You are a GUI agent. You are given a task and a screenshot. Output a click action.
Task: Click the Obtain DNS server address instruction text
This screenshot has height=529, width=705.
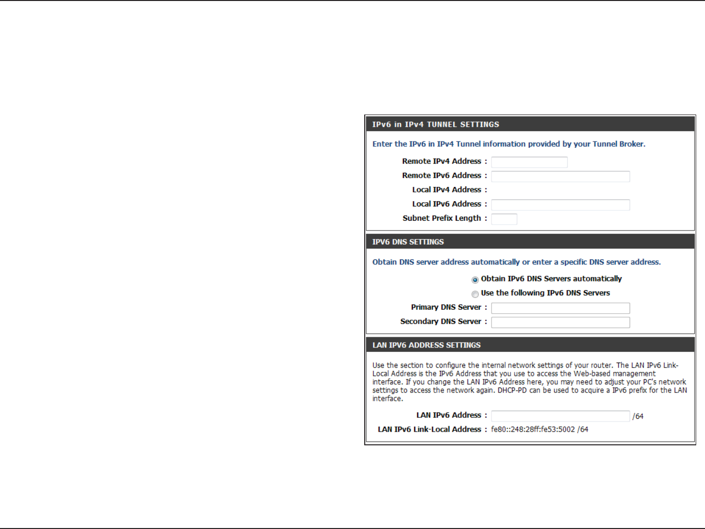517,262
